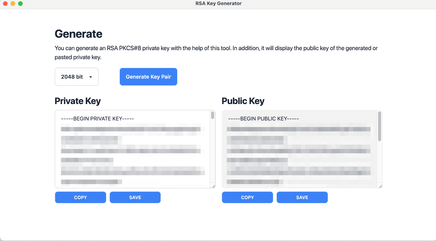Save the private key to file
Viewport: 436px width, 241px height.
pos(135,197)
